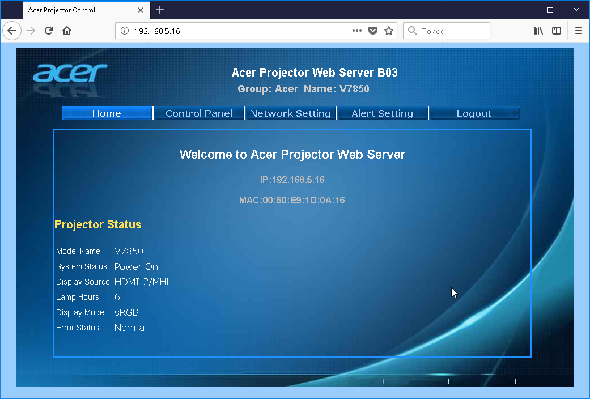Close the Acer Projector Control tab
This screenshot has width=590, height=399.
tap(141, 10)
